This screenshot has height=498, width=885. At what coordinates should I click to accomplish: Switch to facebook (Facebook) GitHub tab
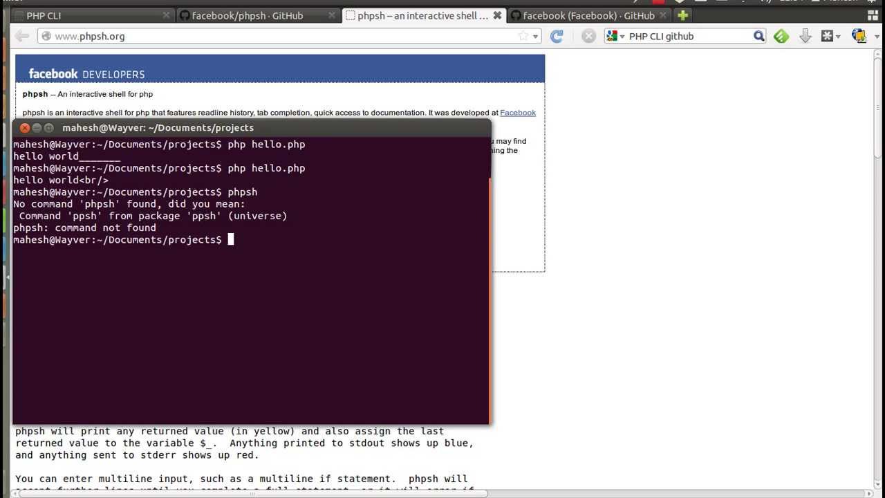coord(589,15)
